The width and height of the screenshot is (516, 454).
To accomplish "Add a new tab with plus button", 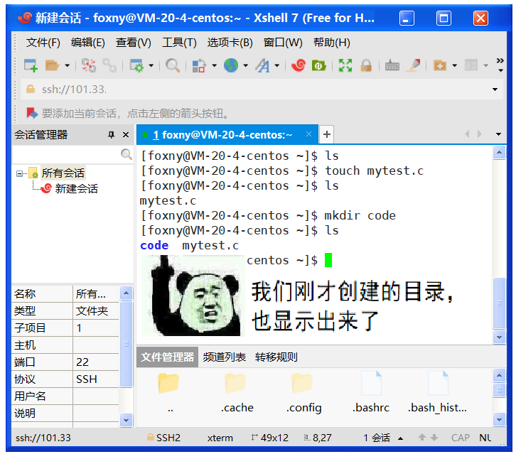I will tap(326, 134).
